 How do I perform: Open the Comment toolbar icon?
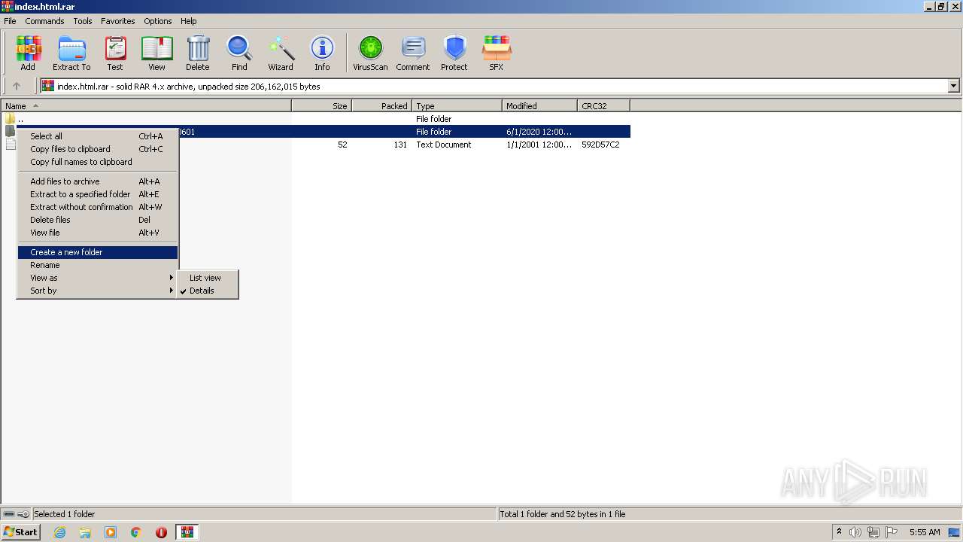(413, 53)
